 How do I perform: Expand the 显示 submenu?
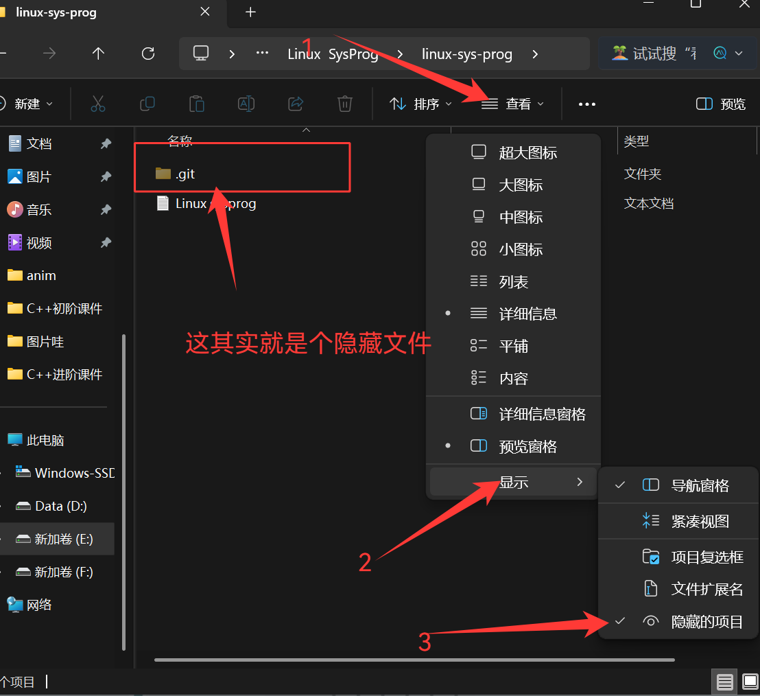point(513,482)
